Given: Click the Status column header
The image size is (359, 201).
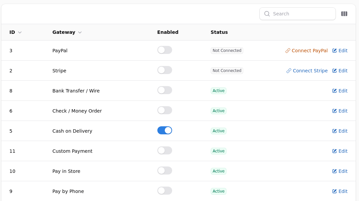Looking at the screenshot, I should click(x=219, y=32).
